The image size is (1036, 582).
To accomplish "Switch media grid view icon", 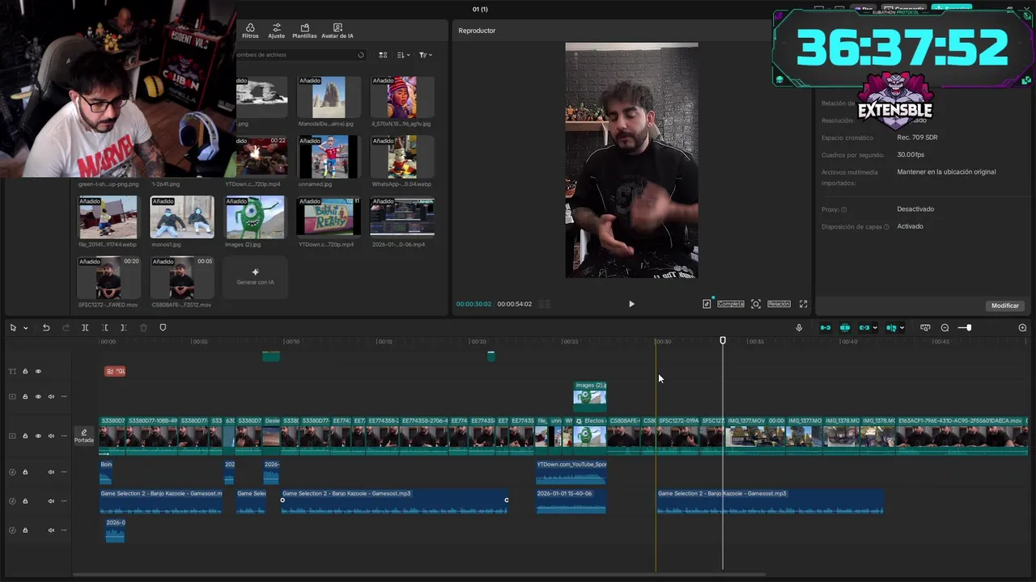I will tap(384, 55).
